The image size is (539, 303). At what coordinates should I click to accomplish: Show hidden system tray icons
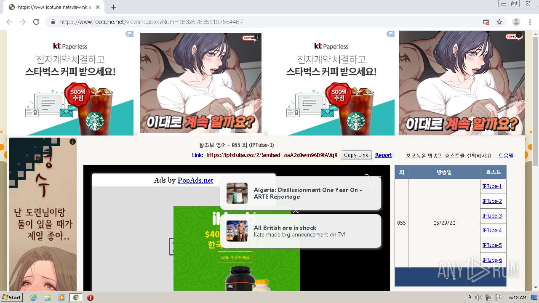(470, 298)
